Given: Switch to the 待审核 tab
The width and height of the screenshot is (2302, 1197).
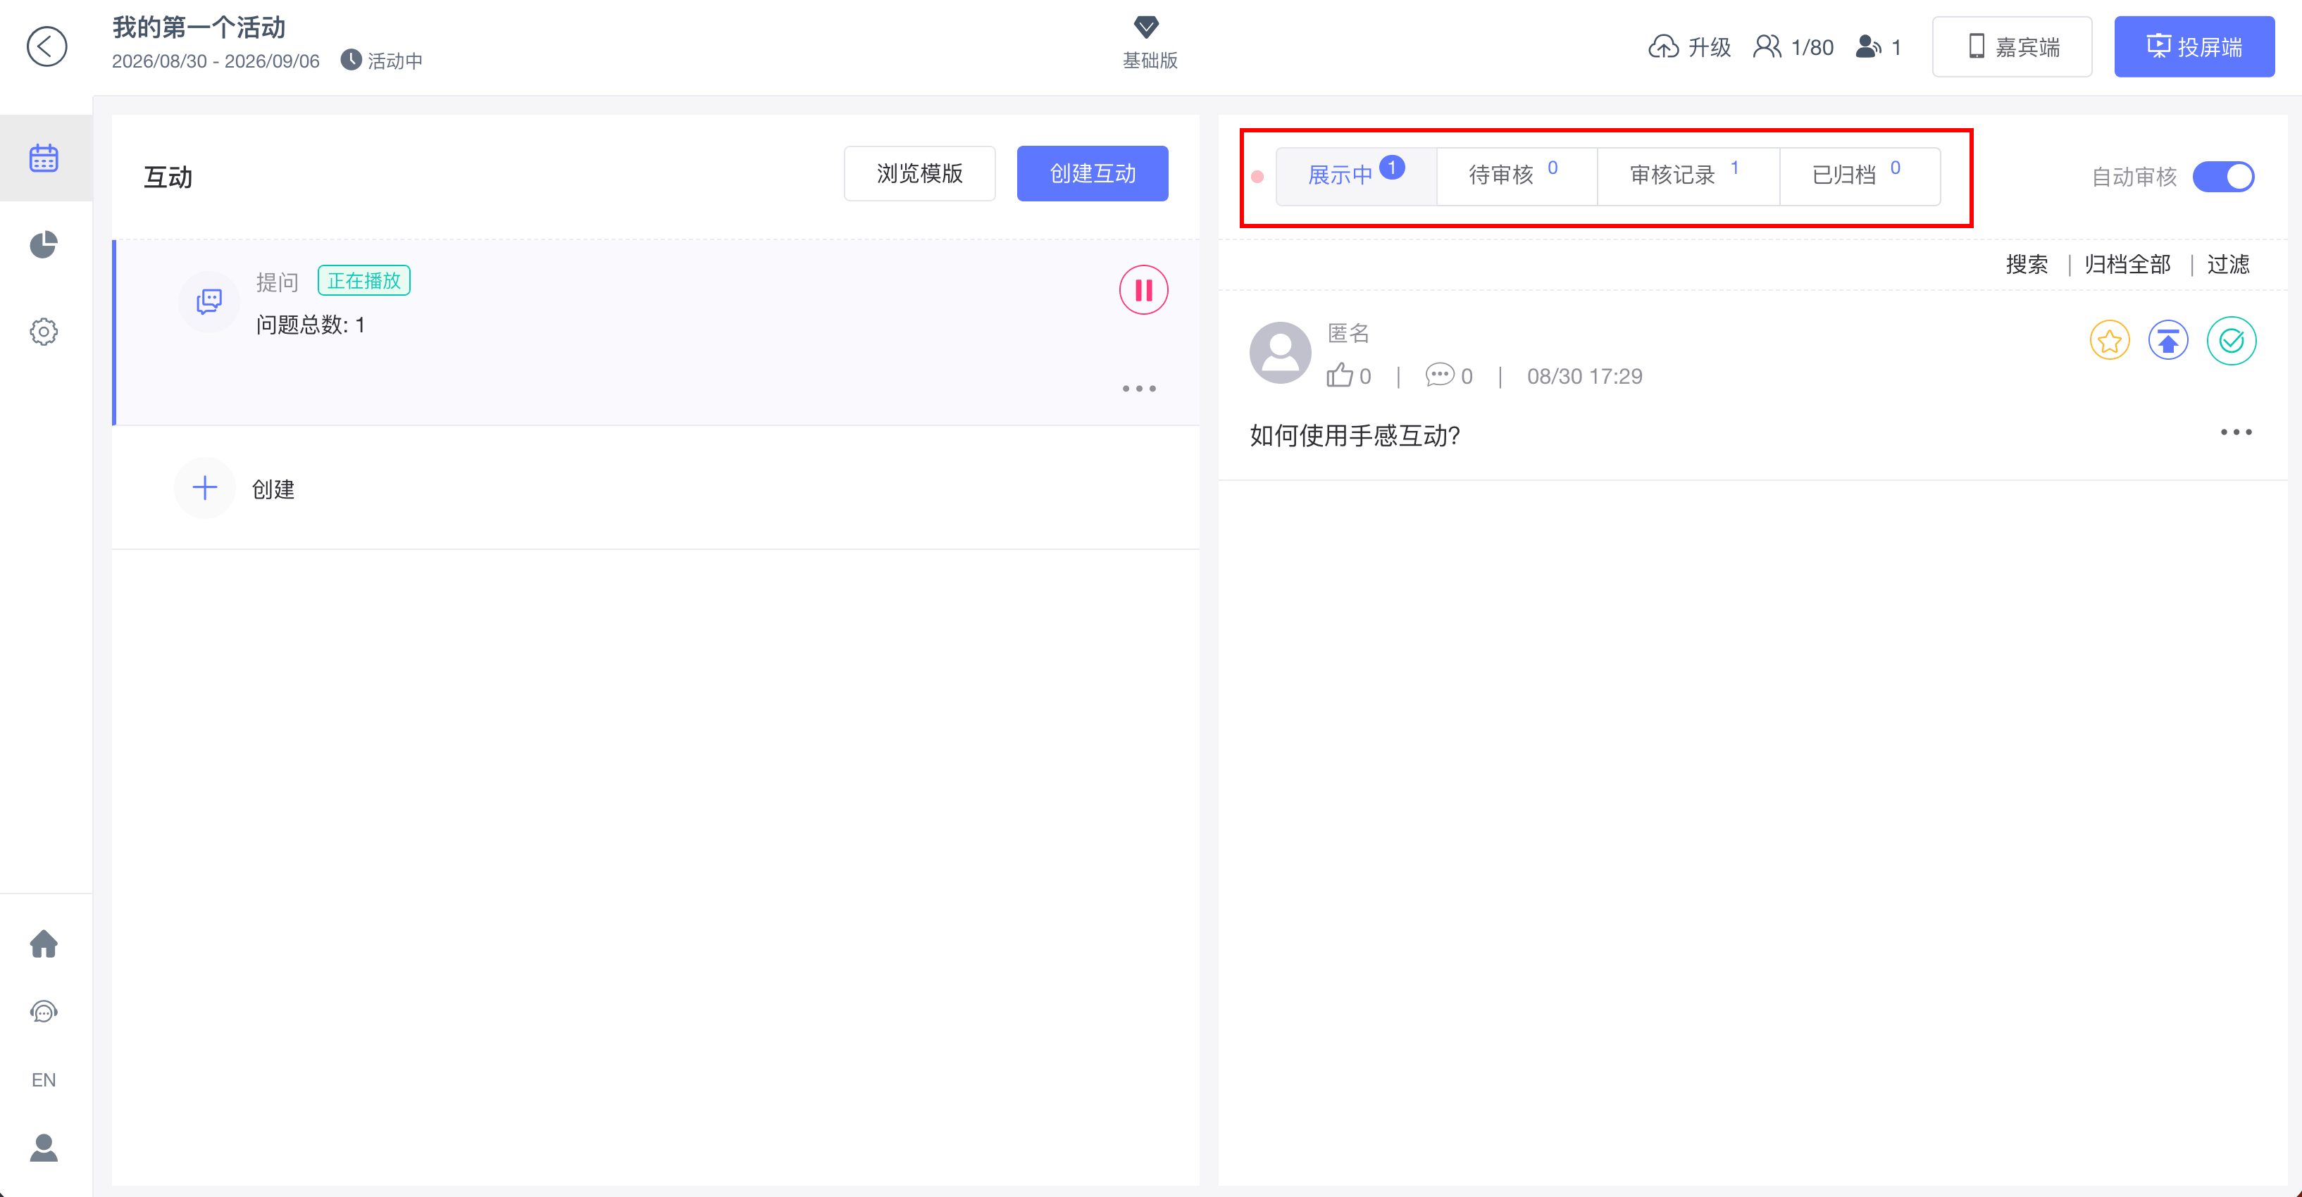Looking at the screenshot, I should [x=1517, y=176].
